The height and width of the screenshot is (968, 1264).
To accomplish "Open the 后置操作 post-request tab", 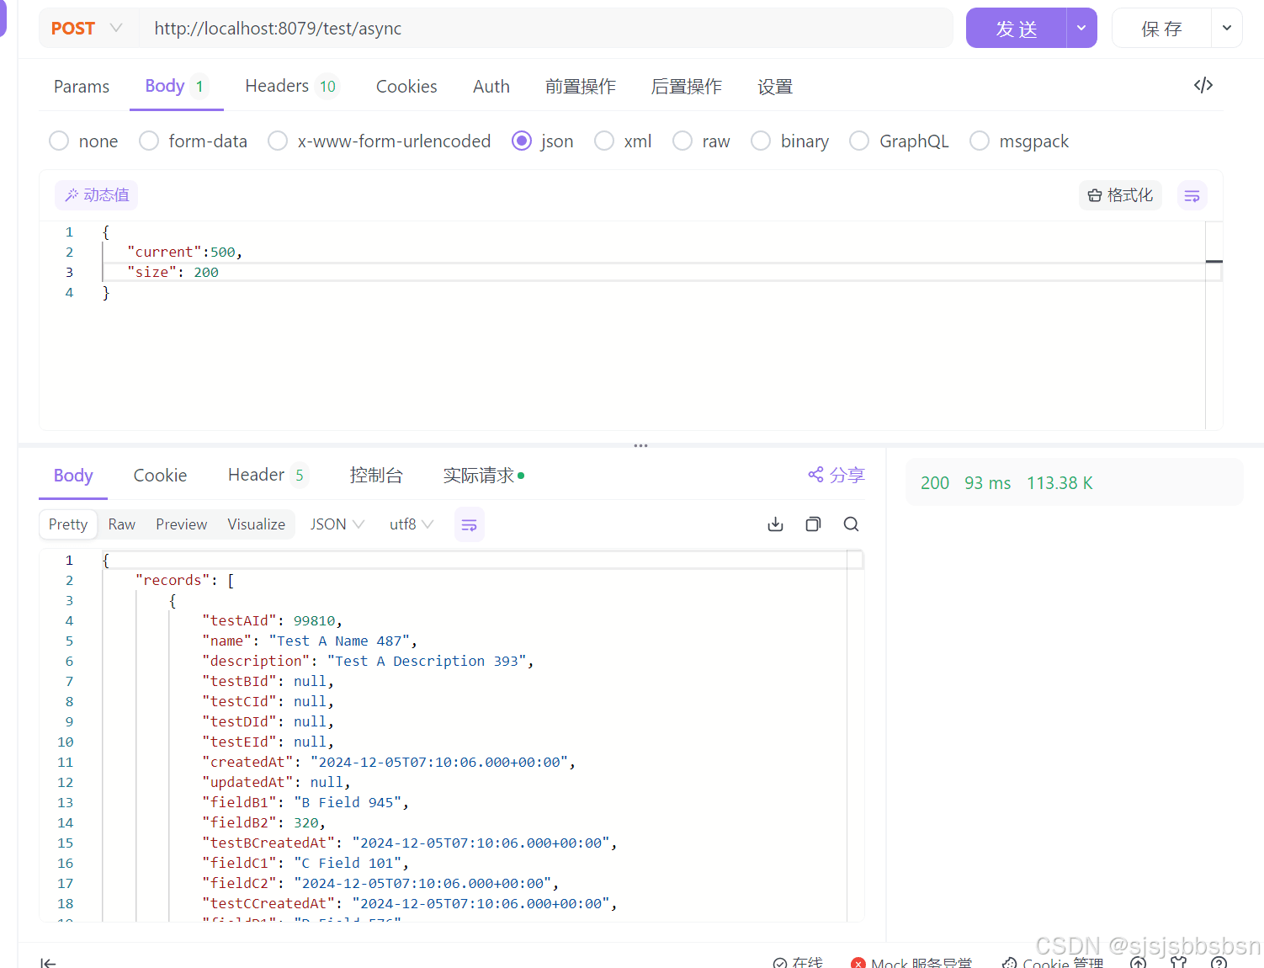I will (x=687, y=86).
